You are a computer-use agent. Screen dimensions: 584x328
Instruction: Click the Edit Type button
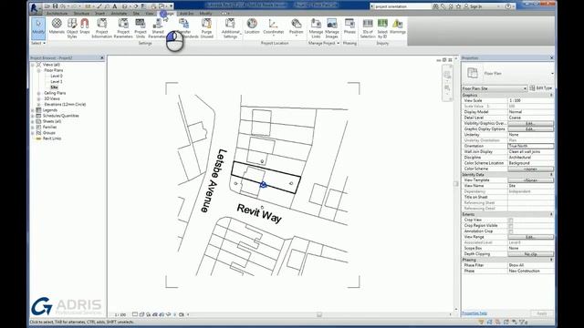[x=541, y=88]
